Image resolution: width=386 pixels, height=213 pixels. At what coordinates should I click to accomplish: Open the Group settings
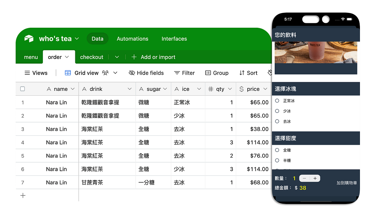tap(217, 73)
